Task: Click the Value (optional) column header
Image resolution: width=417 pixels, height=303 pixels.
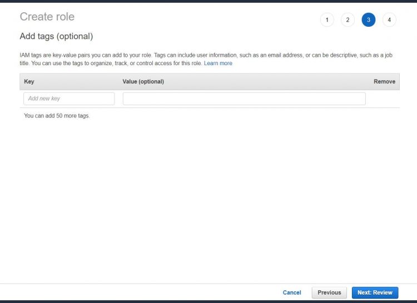Action: point(143,81)
